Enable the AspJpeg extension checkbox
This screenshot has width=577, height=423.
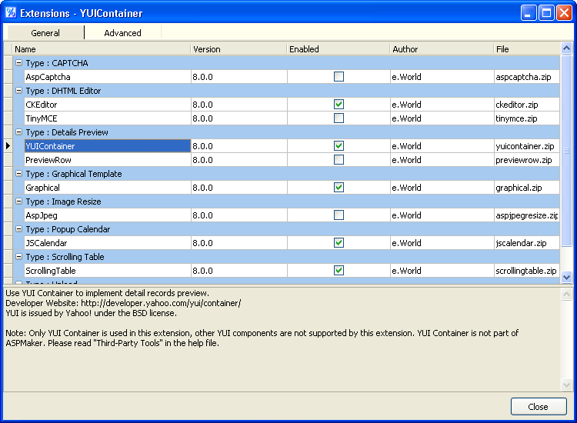click(x=339, y=215)
